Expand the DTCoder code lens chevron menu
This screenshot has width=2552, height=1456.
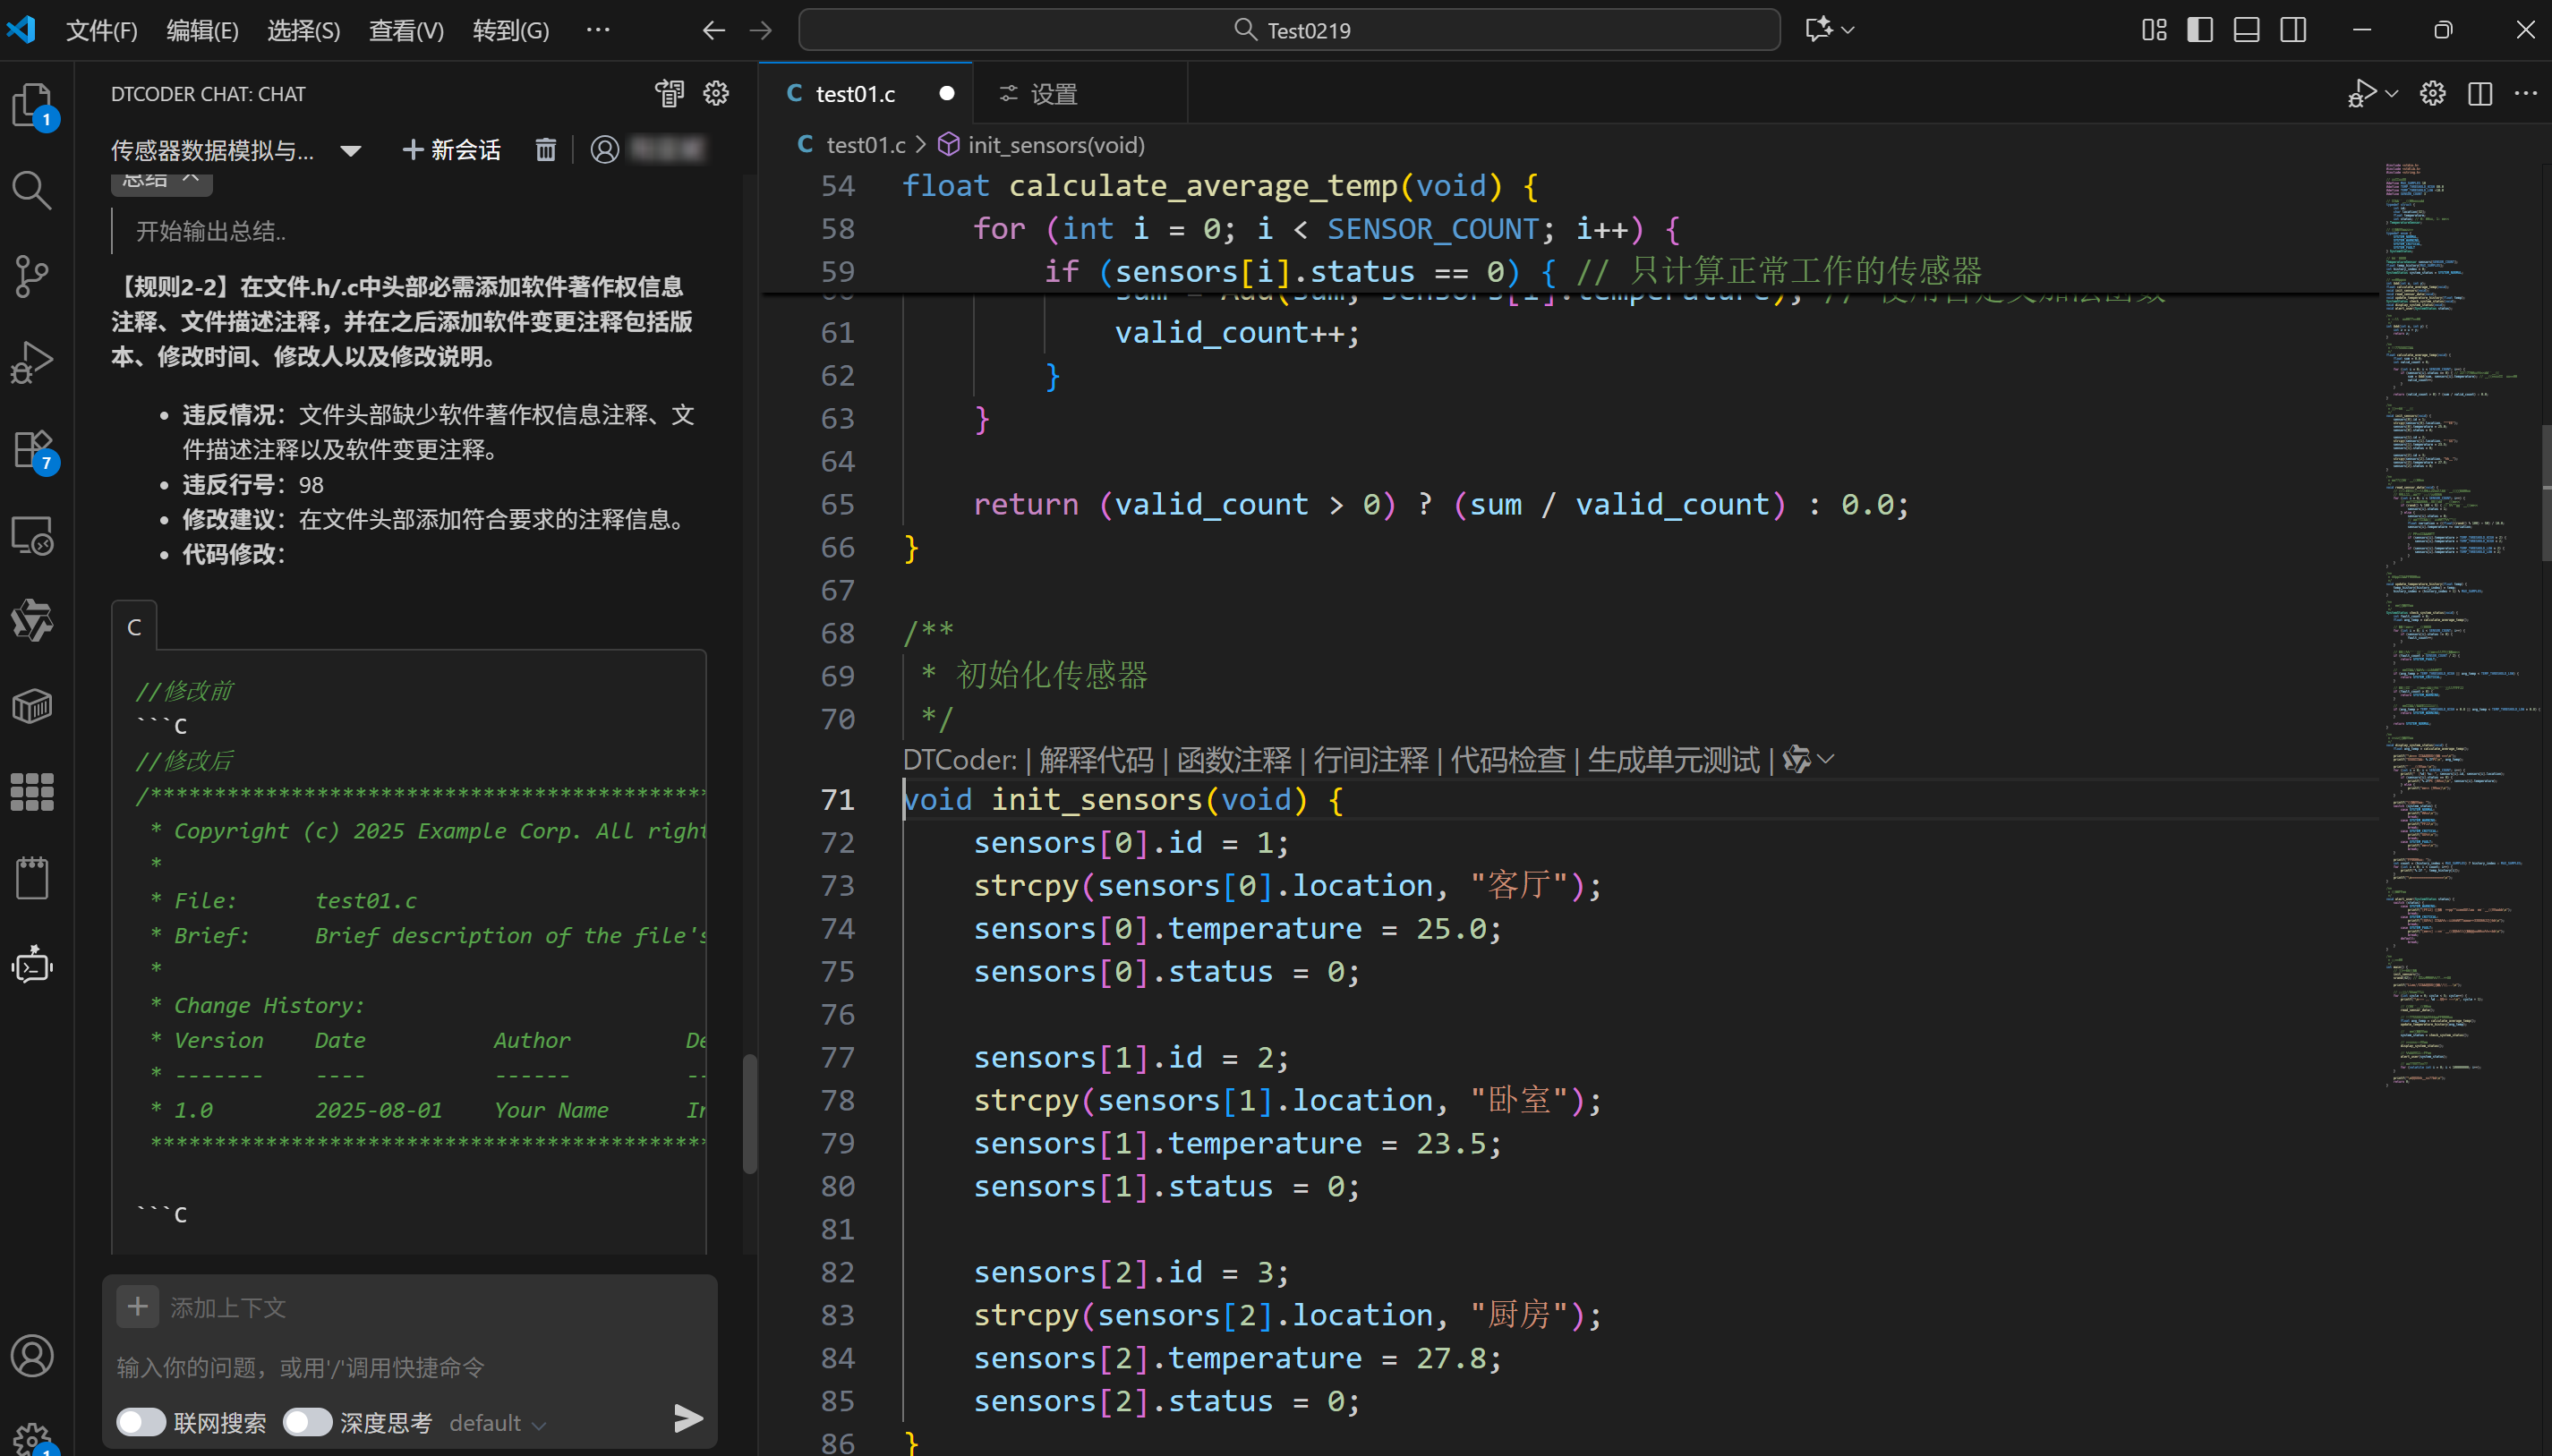coord(1826,759)
